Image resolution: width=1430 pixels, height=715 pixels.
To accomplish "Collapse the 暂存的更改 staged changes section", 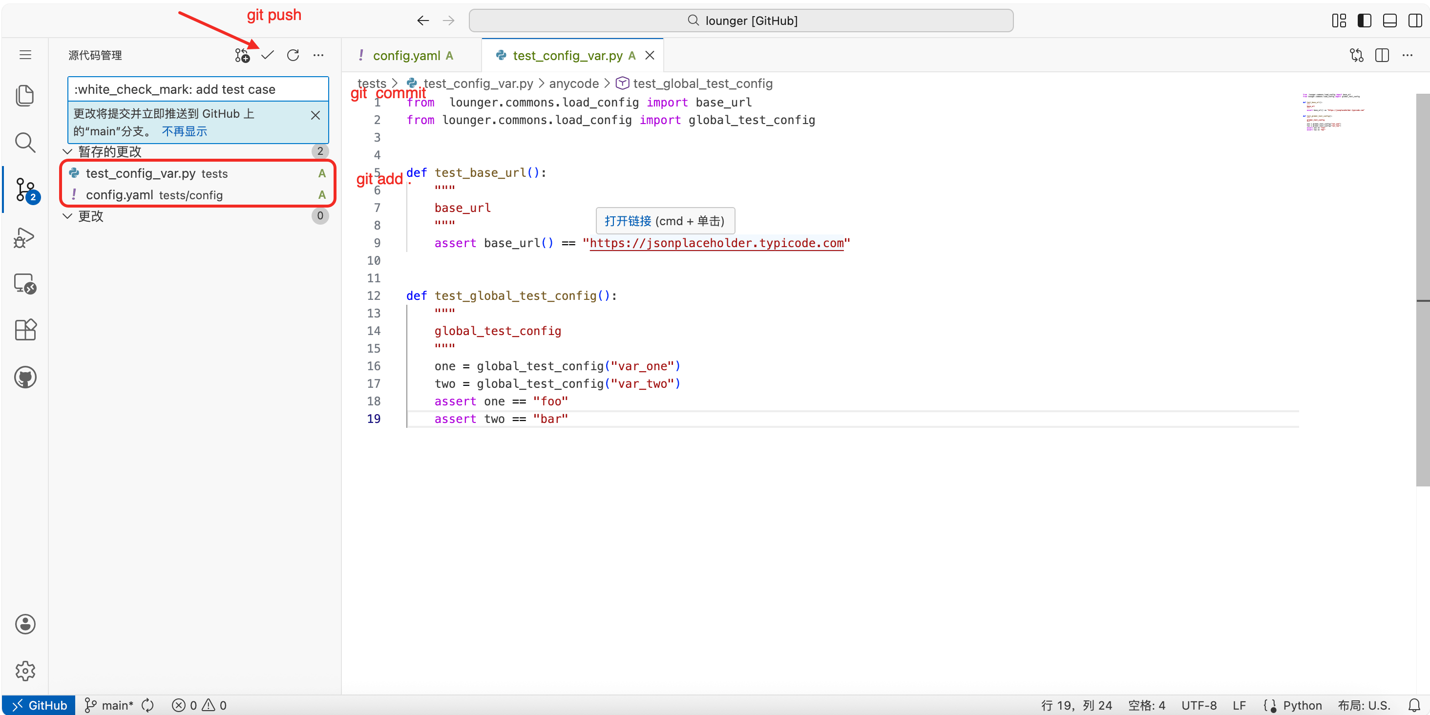I will [x=68, y=151].
